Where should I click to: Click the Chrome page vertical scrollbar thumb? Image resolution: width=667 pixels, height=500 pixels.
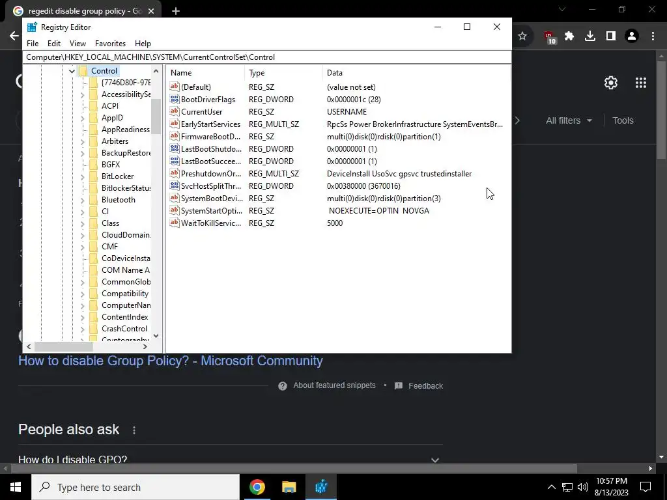tap(661, 111)
